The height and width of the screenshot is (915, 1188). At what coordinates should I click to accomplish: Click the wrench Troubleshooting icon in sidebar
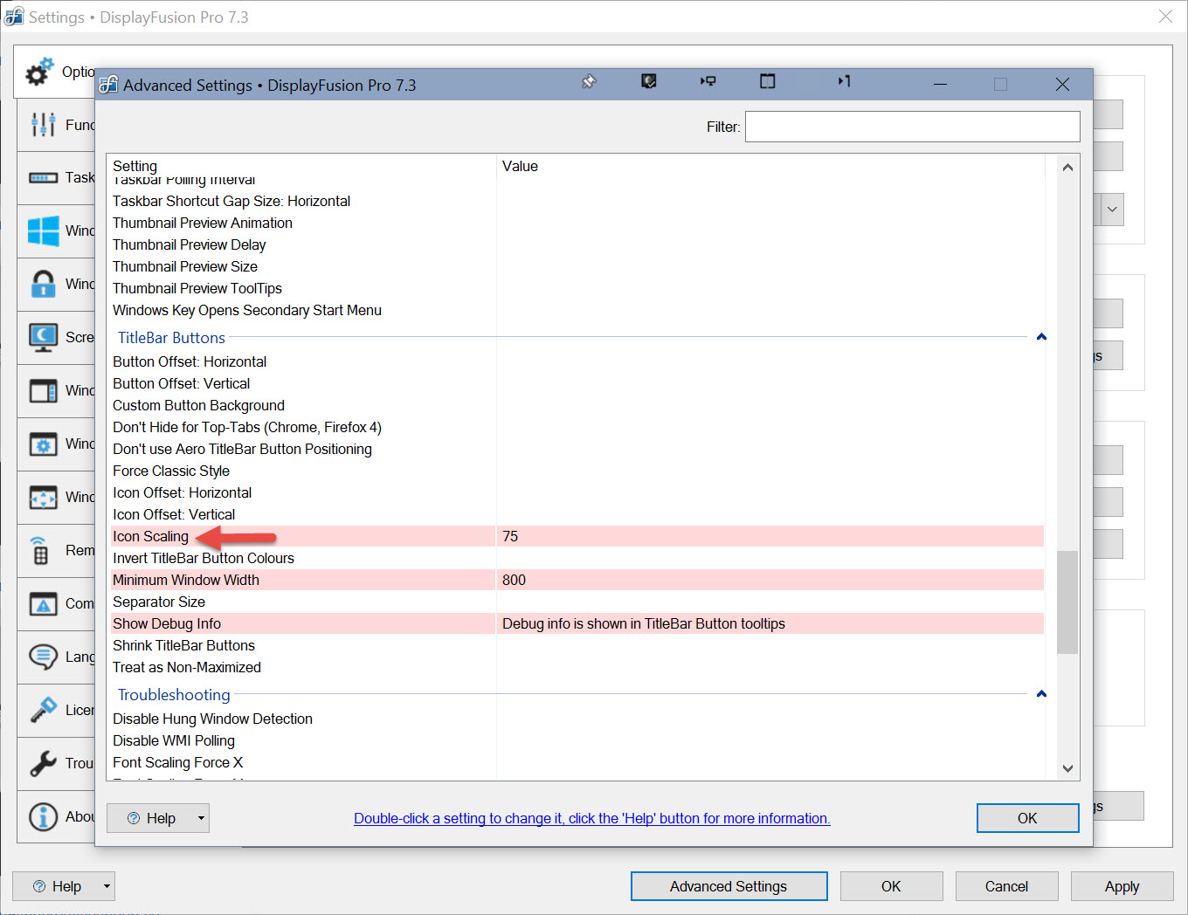coord(43,763)
